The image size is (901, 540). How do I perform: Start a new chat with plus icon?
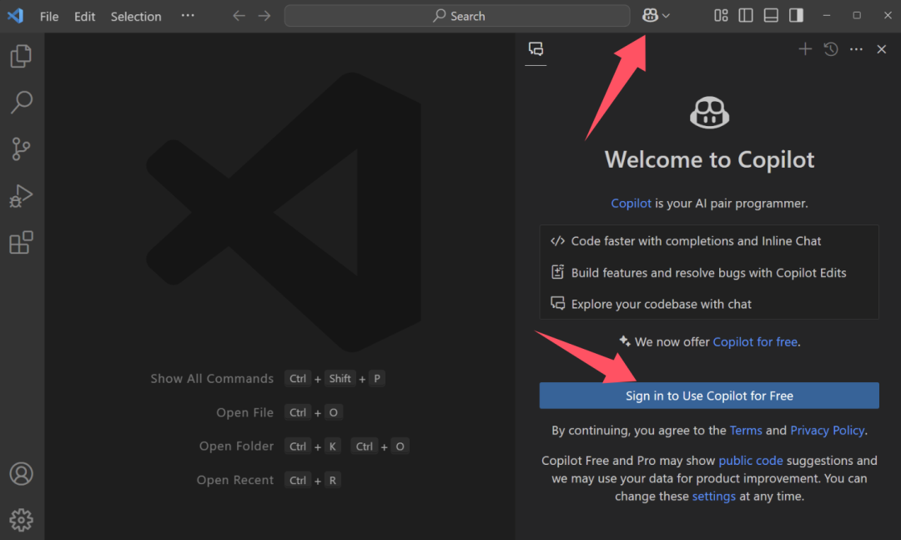tap(805, 49)
